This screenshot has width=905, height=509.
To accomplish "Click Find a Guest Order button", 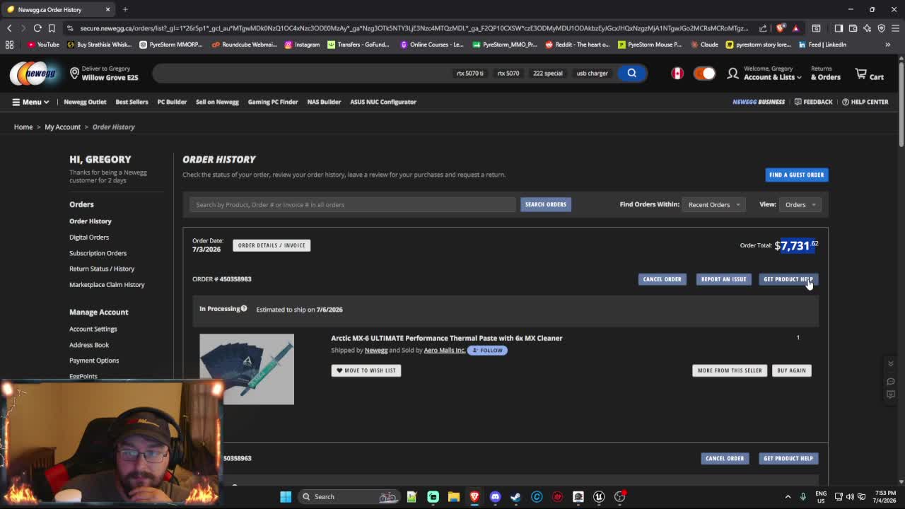I will click(796, 175).
